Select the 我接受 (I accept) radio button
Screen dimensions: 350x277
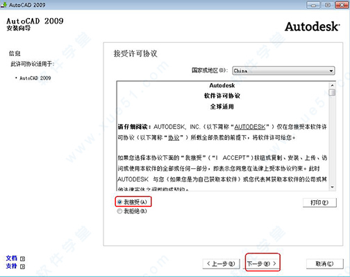pyautogui.click(x=119, y=202)
